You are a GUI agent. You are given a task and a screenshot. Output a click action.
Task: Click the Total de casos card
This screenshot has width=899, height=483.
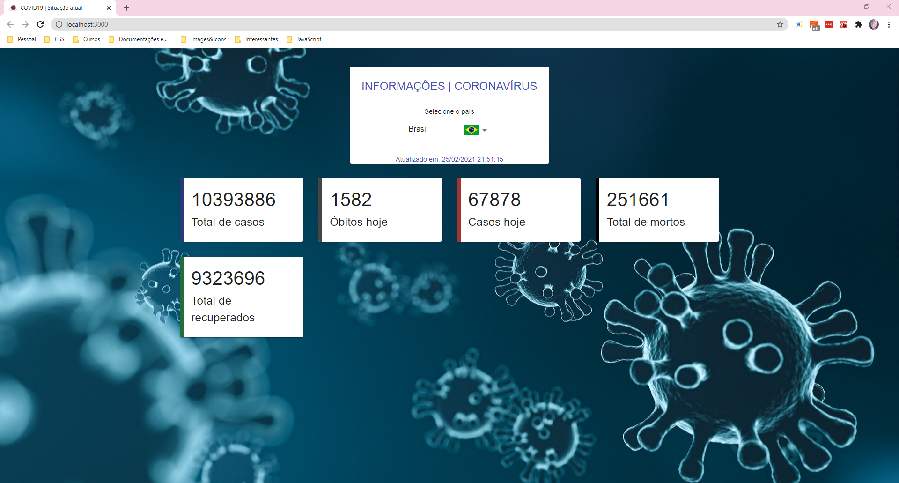242,210
